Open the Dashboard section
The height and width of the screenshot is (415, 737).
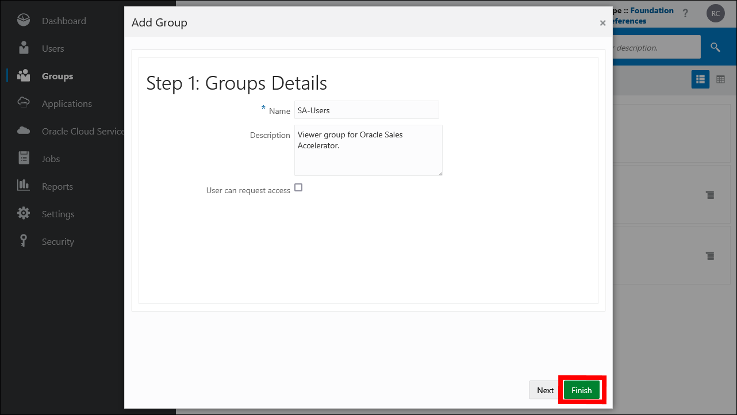pos(63,20)
